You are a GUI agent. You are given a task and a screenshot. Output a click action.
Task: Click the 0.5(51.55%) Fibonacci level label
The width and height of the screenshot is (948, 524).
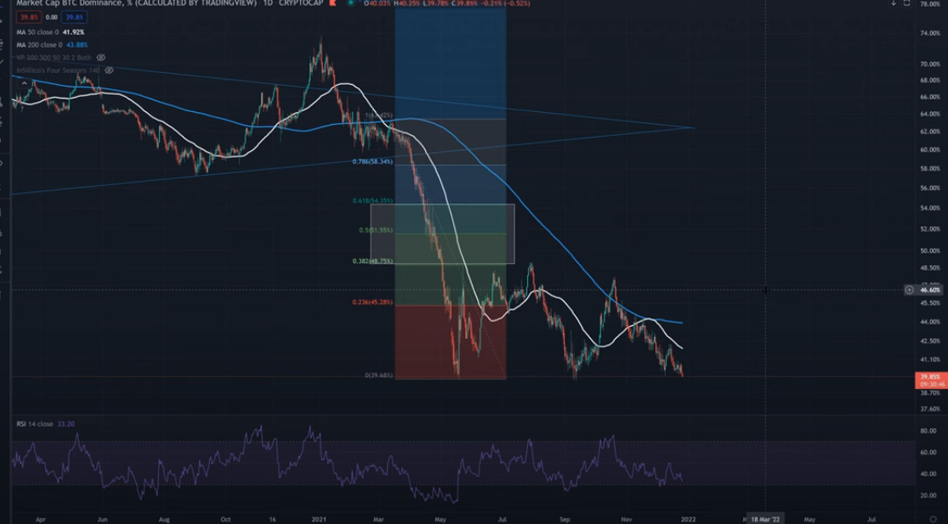[x=376, y=231]
